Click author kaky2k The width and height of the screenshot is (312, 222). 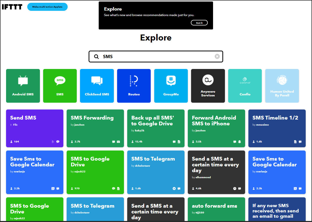(x=140, y=131)
